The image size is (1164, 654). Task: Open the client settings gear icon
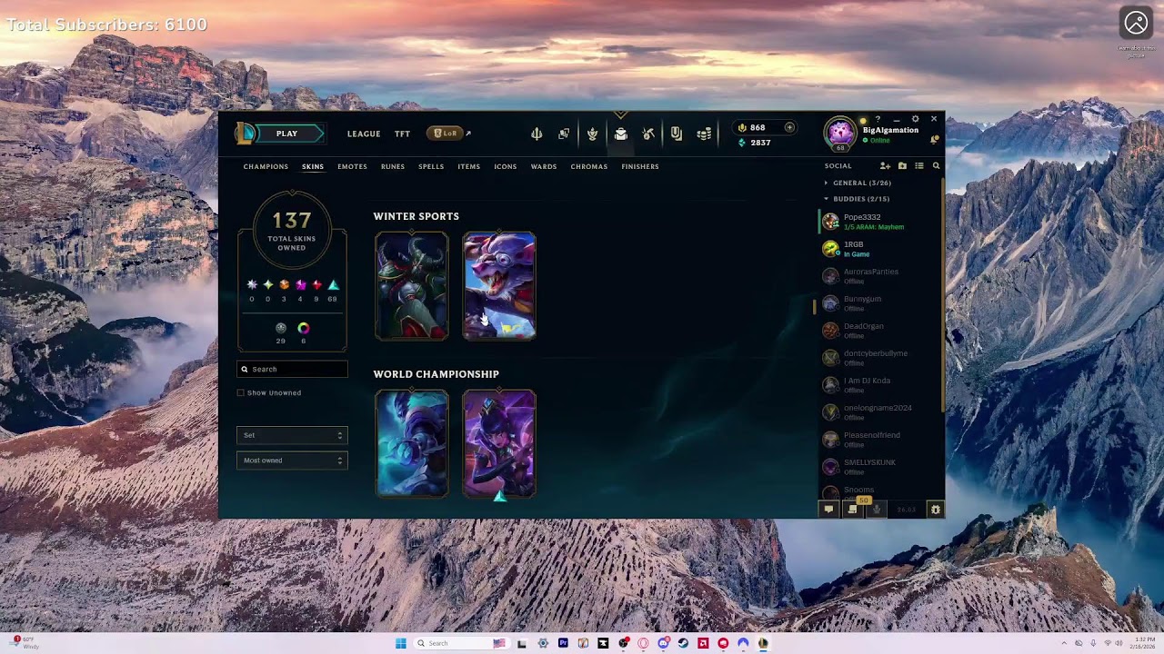[915, 119]
